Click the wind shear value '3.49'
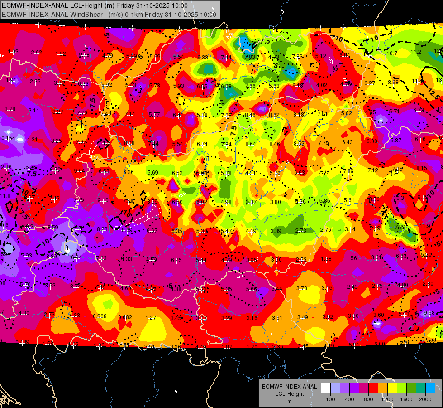This screenshot has height=408, width=443. pyautogui.click(x=303, y=317)
